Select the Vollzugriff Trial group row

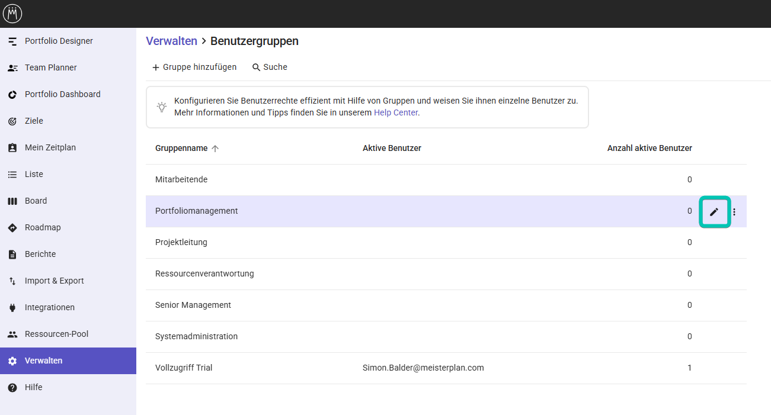point(184,368)
